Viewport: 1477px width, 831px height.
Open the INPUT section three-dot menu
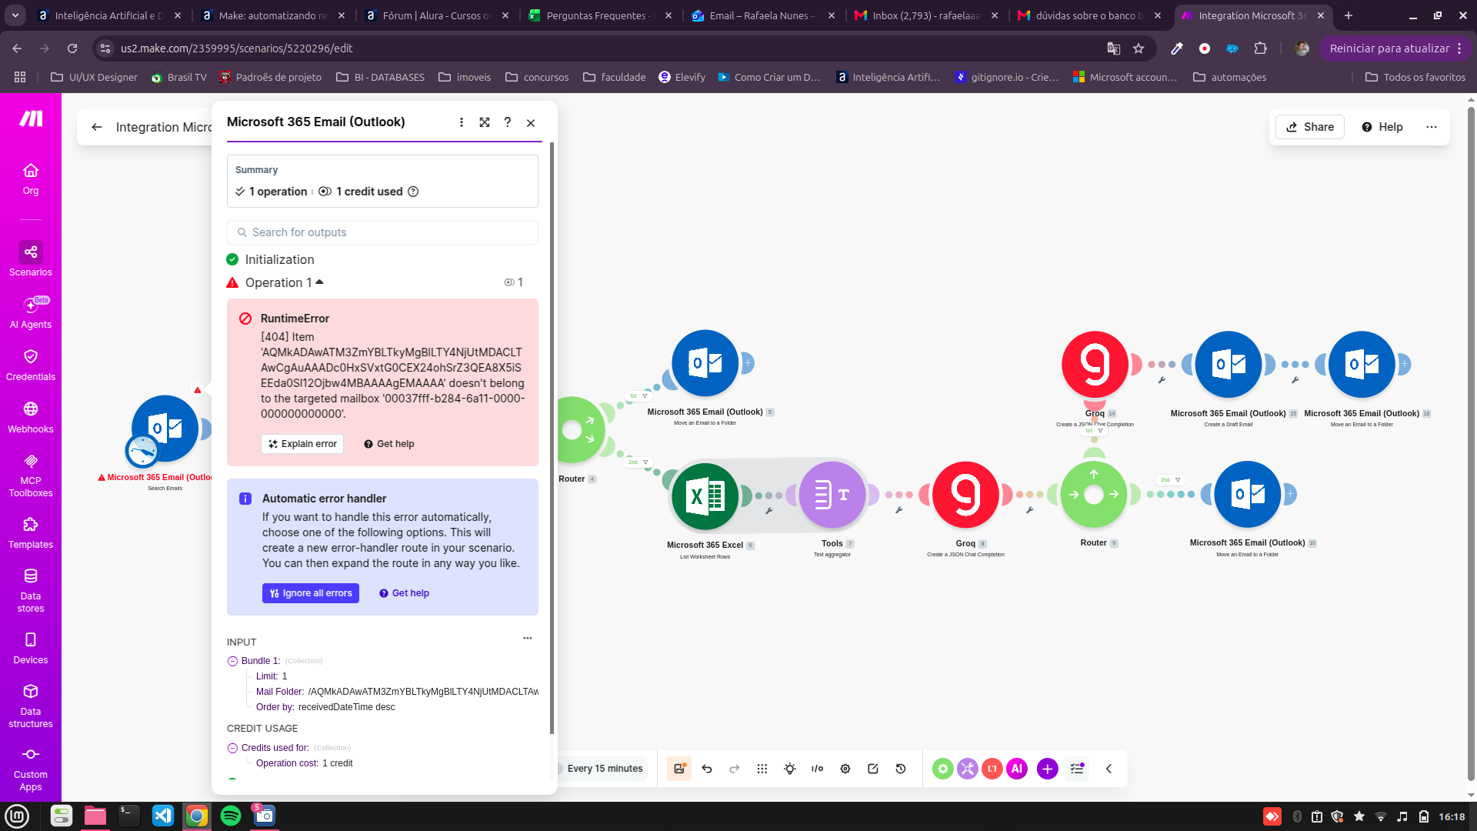point(528,638)
